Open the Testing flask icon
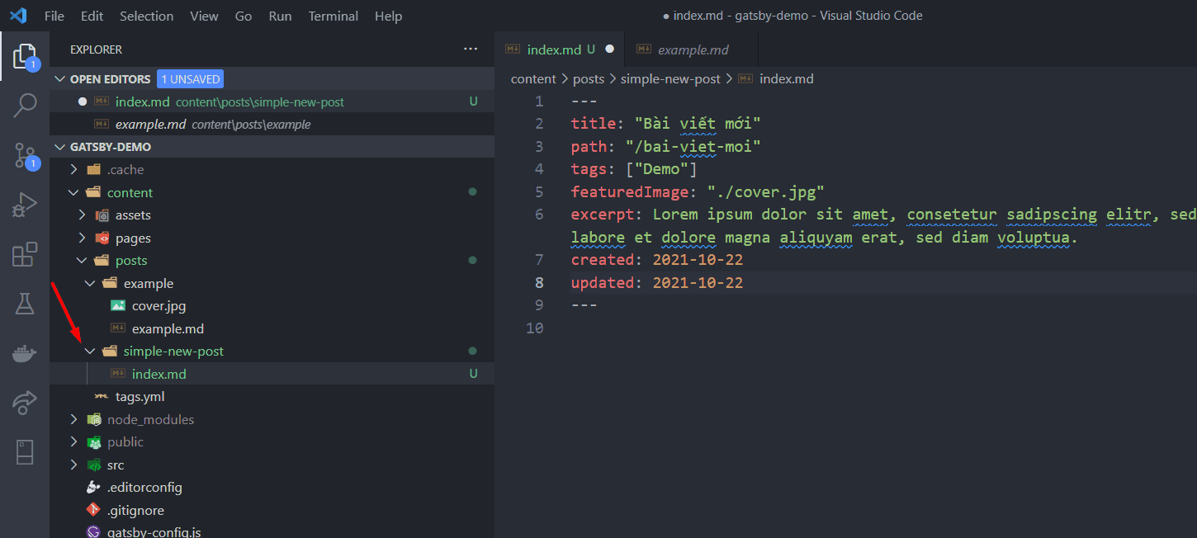 pyautogui.click(x=25, y=304)
